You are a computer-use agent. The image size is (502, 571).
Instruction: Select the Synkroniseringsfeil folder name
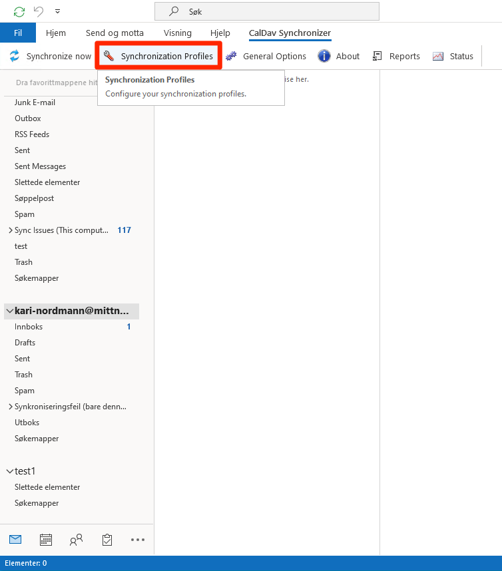[x=71, y=407]
